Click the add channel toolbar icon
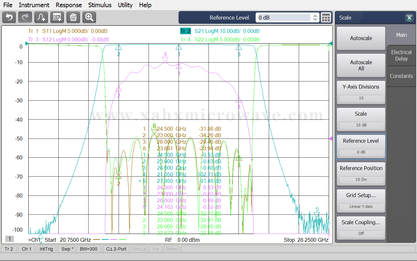Image resolution: width=417 pixels, height=261 pixels. coord(57,17)
